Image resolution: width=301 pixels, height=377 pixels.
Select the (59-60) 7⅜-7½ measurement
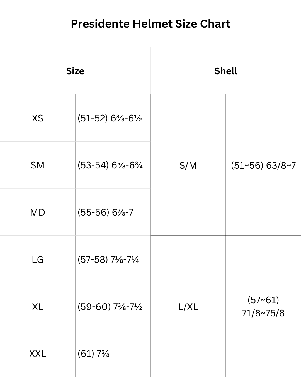pos(110,307)
